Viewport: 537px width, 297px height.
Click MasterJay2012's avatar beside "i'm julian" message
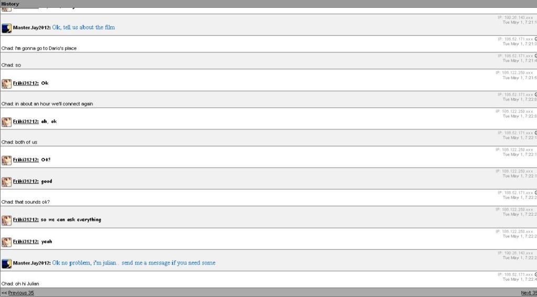tap(6, 263)
